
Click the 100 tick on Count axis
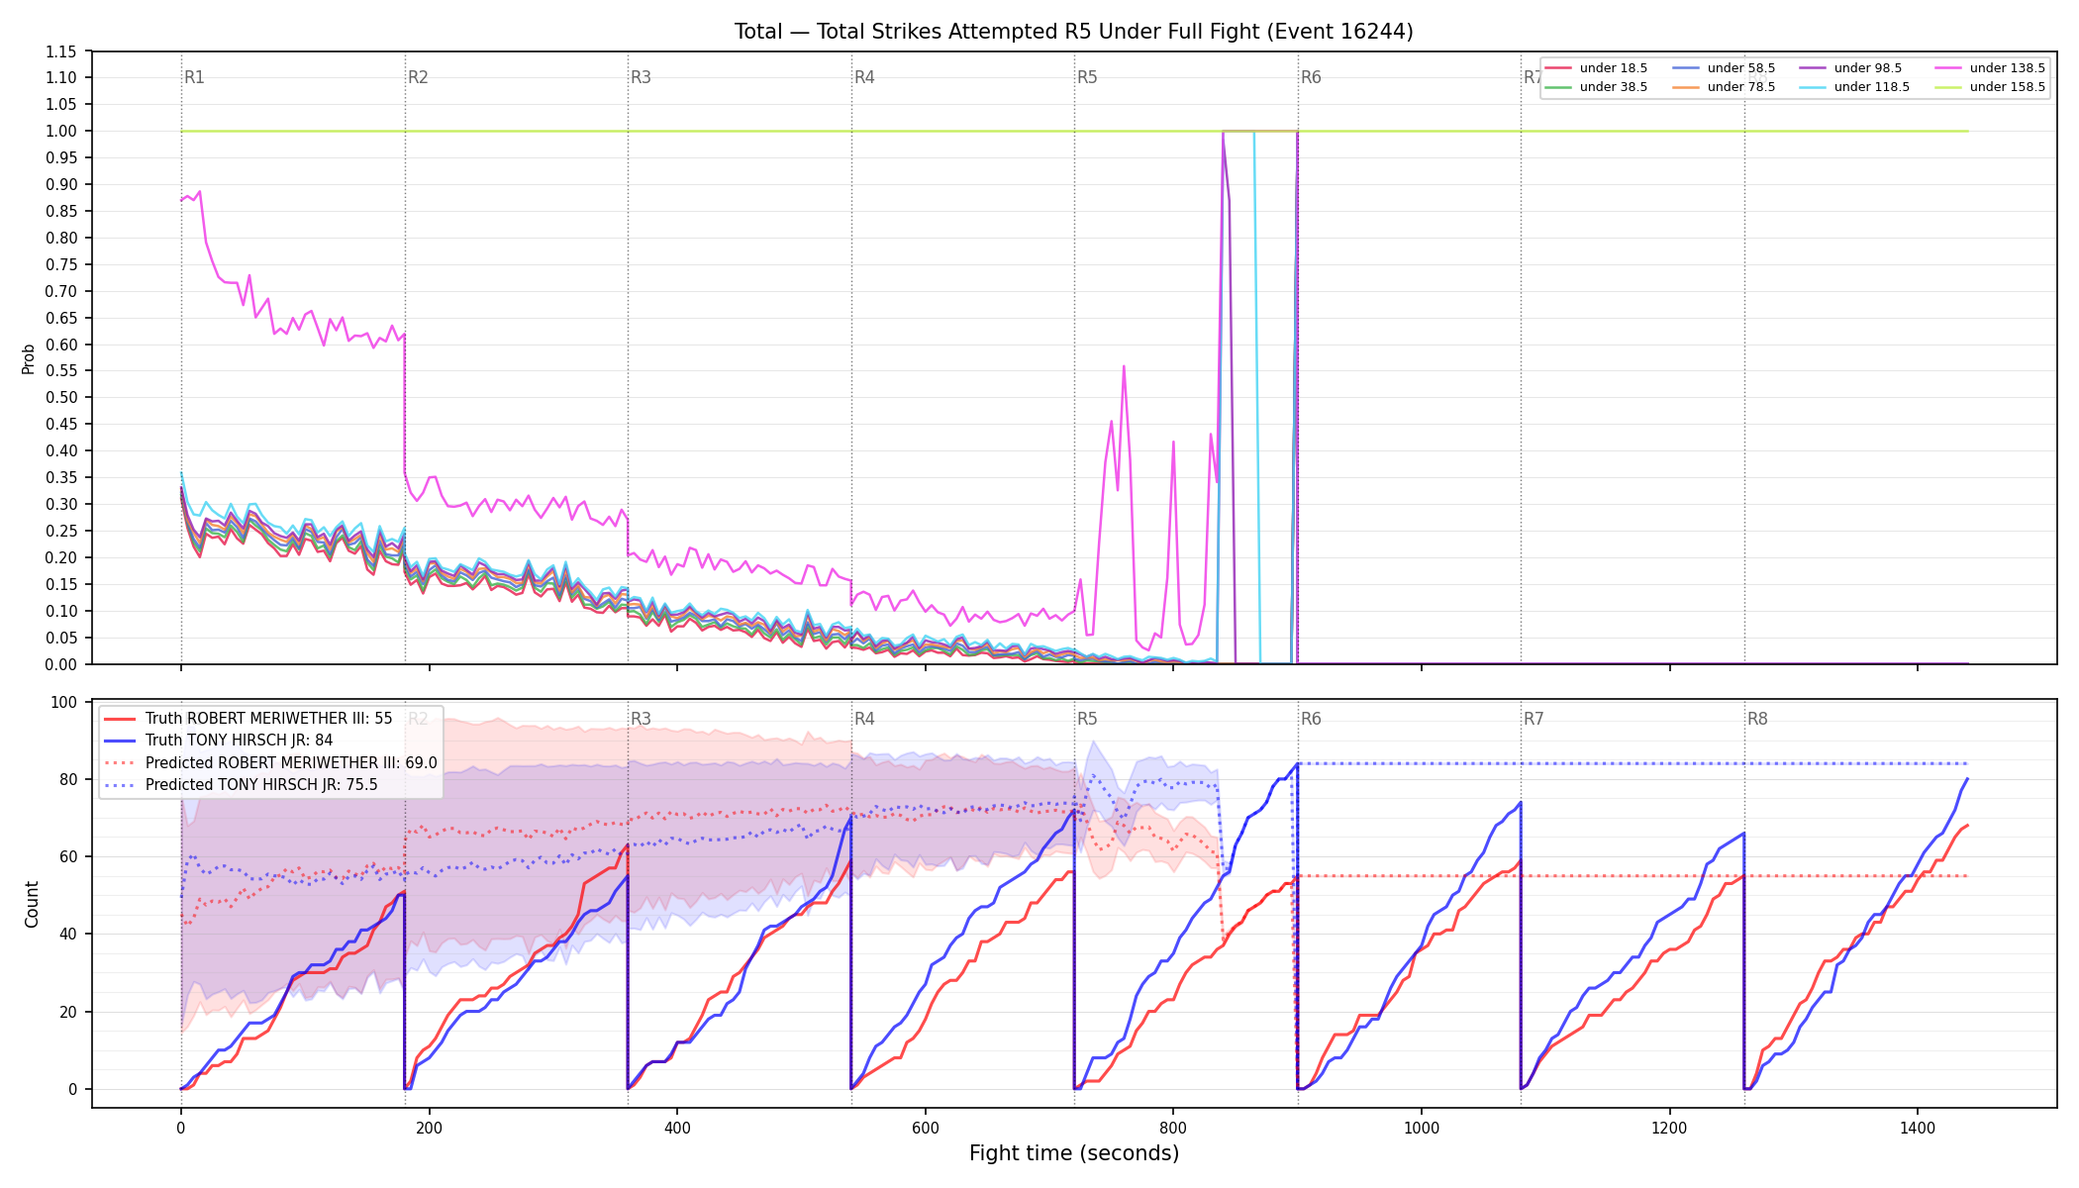(65, 703)
